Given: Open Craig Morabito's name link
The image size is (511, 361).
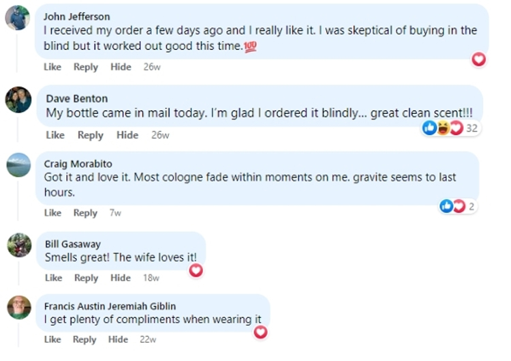Looking at the screenshot, I should 78,164.
